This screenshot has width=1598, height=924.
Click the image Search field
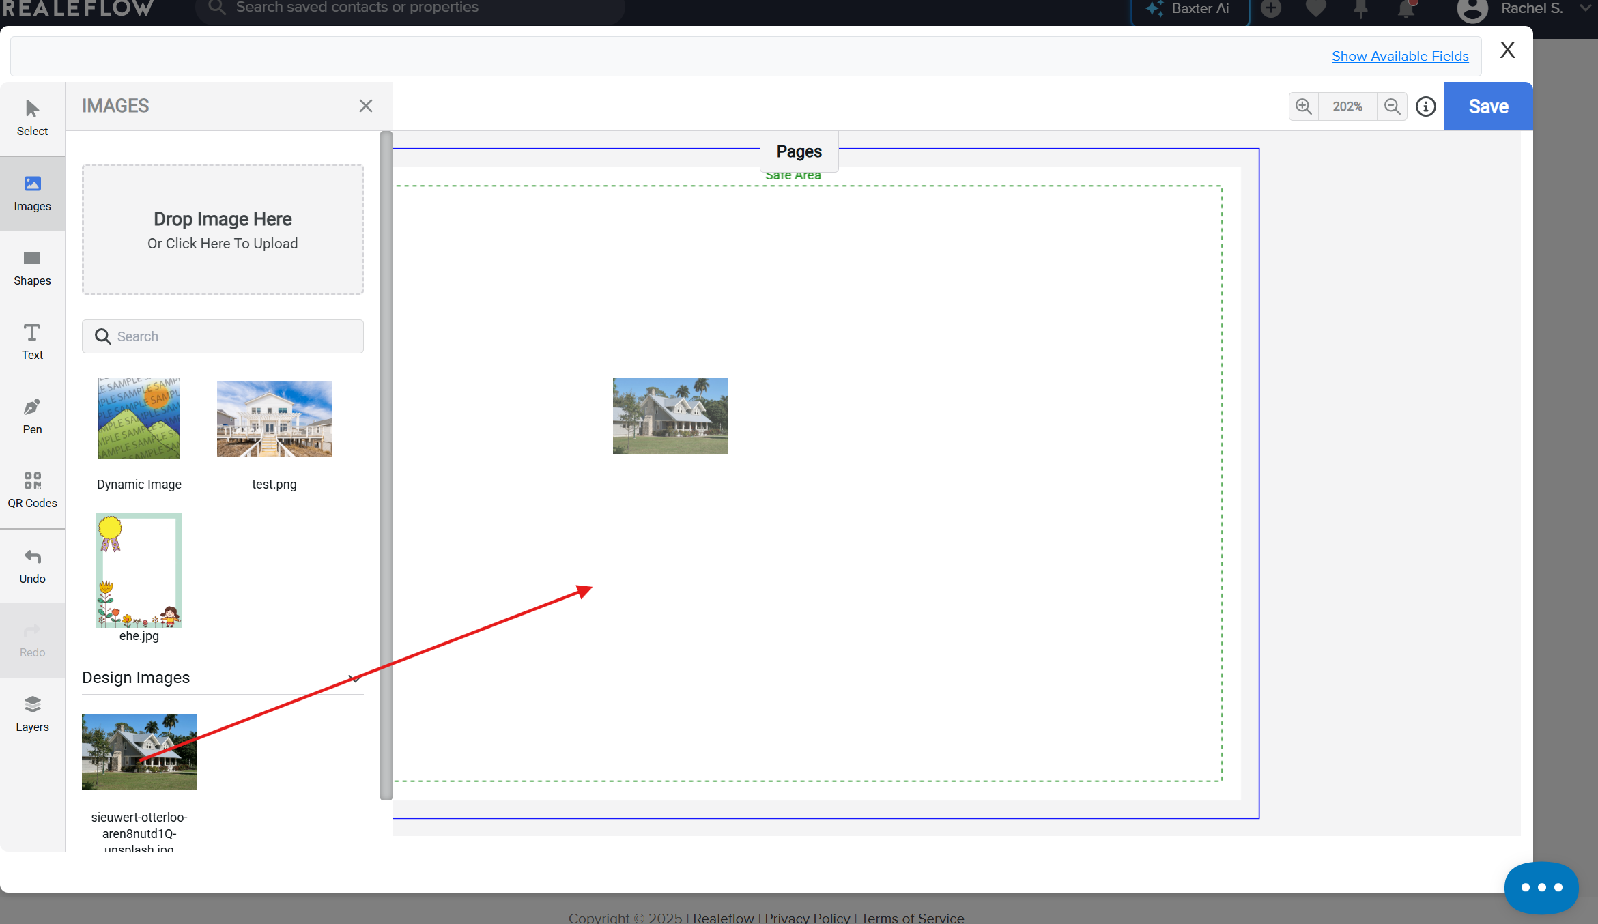223,336
